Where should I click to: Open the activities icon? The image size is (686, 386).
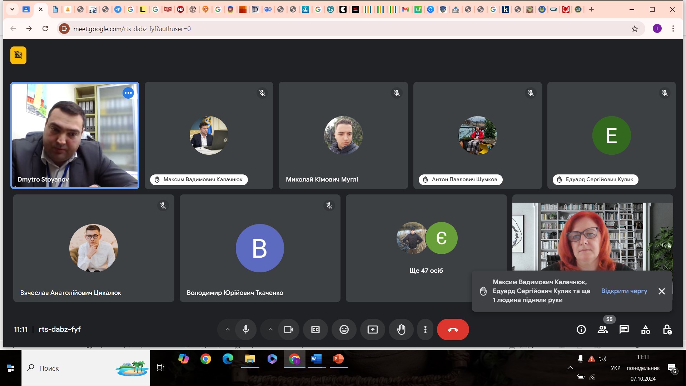646,330
